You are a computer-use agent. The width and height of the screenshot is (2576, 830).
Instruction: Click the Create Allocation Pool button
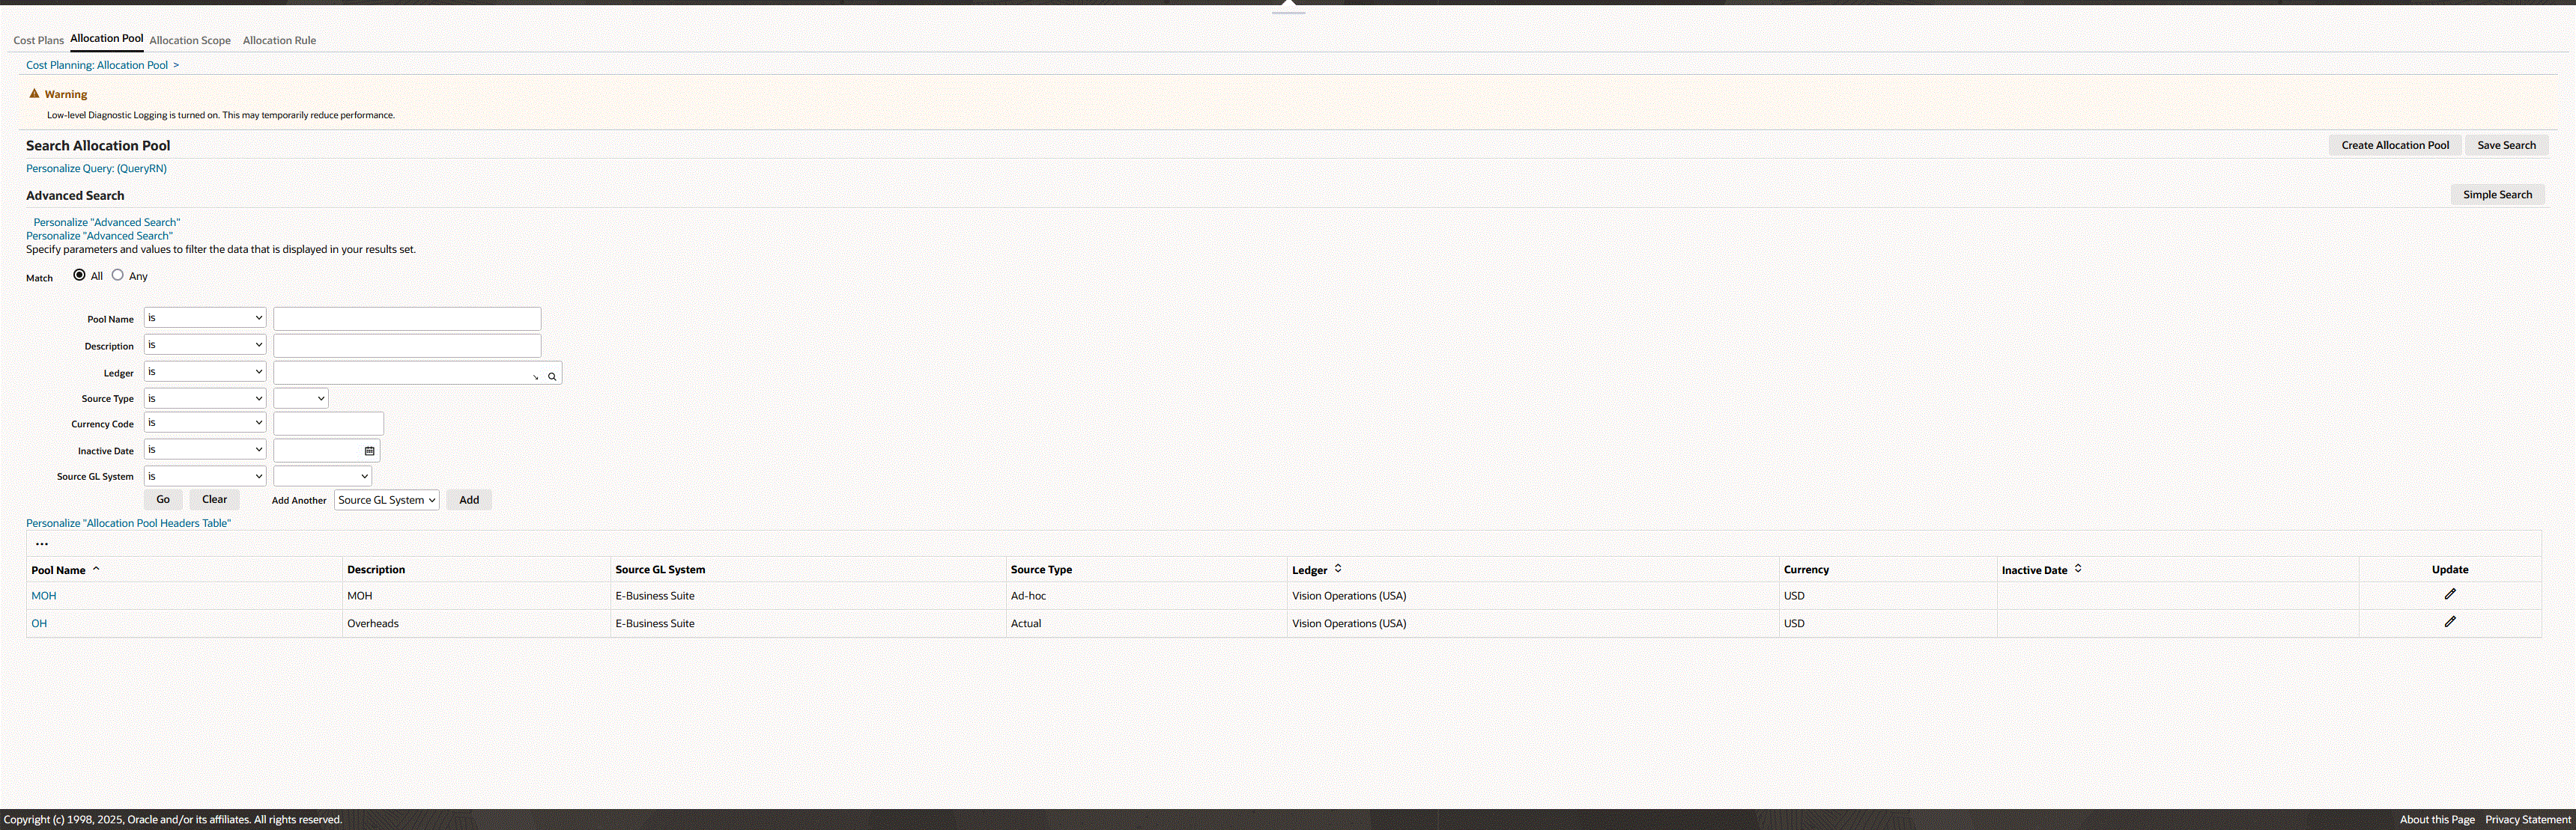(2394, 145)
